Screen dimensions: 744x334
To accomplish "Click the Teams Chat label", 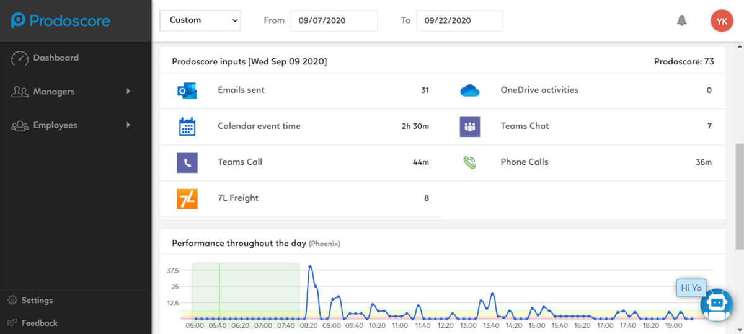I will coord(525,126).
